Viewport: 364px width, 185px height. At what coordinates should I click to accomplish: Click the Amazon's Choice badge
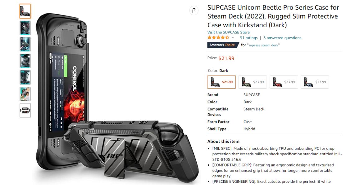(x=222, y=45)
